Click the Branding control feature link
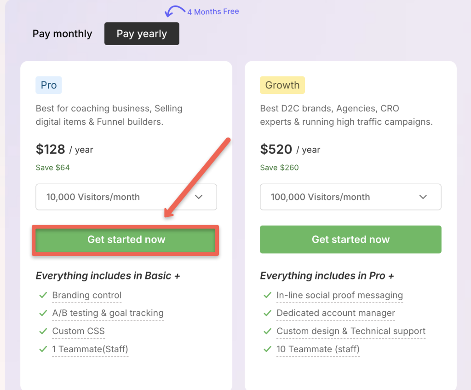 tap(87, 296)
